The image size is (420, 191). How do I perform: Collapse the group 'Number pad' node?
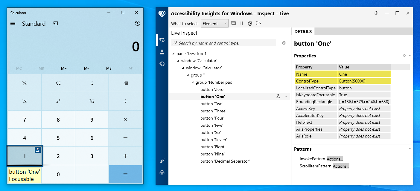point(193,82)
